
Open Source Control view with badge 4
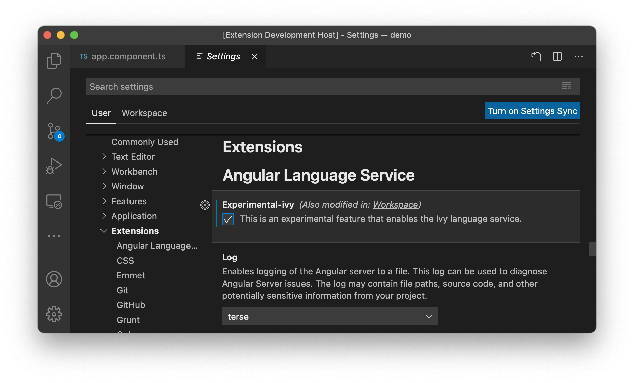[54, 131]
